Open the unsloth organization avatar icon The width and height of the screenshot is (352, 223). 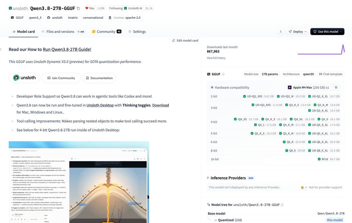10,8
